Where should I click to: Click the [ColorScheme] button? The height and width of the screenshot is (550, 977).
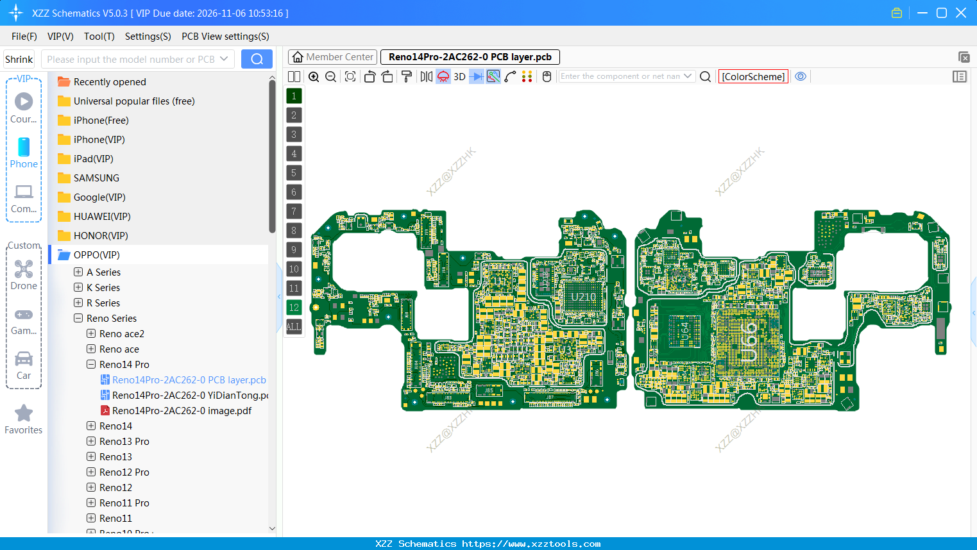[x=753, y=76]
